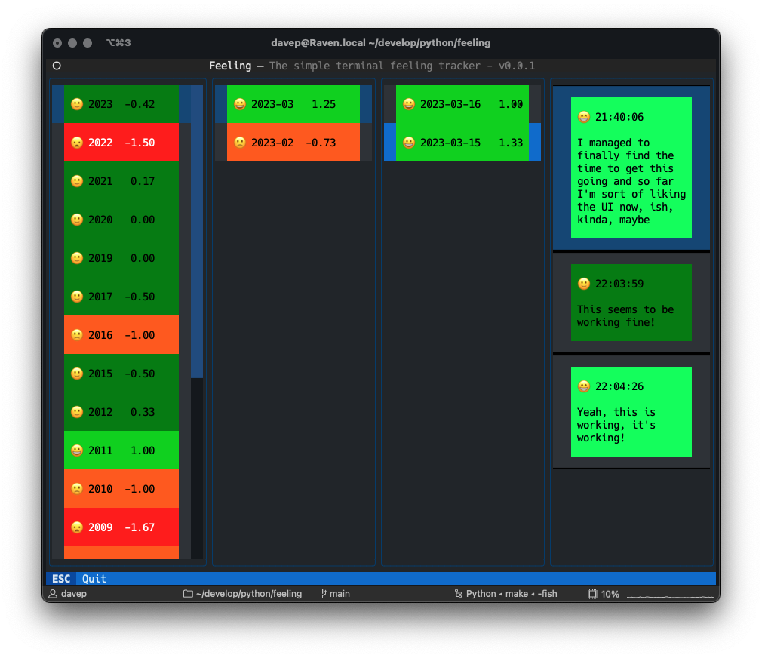
Task: Select the 22:04:26 feeling entry card
Action: click(631, 411)
